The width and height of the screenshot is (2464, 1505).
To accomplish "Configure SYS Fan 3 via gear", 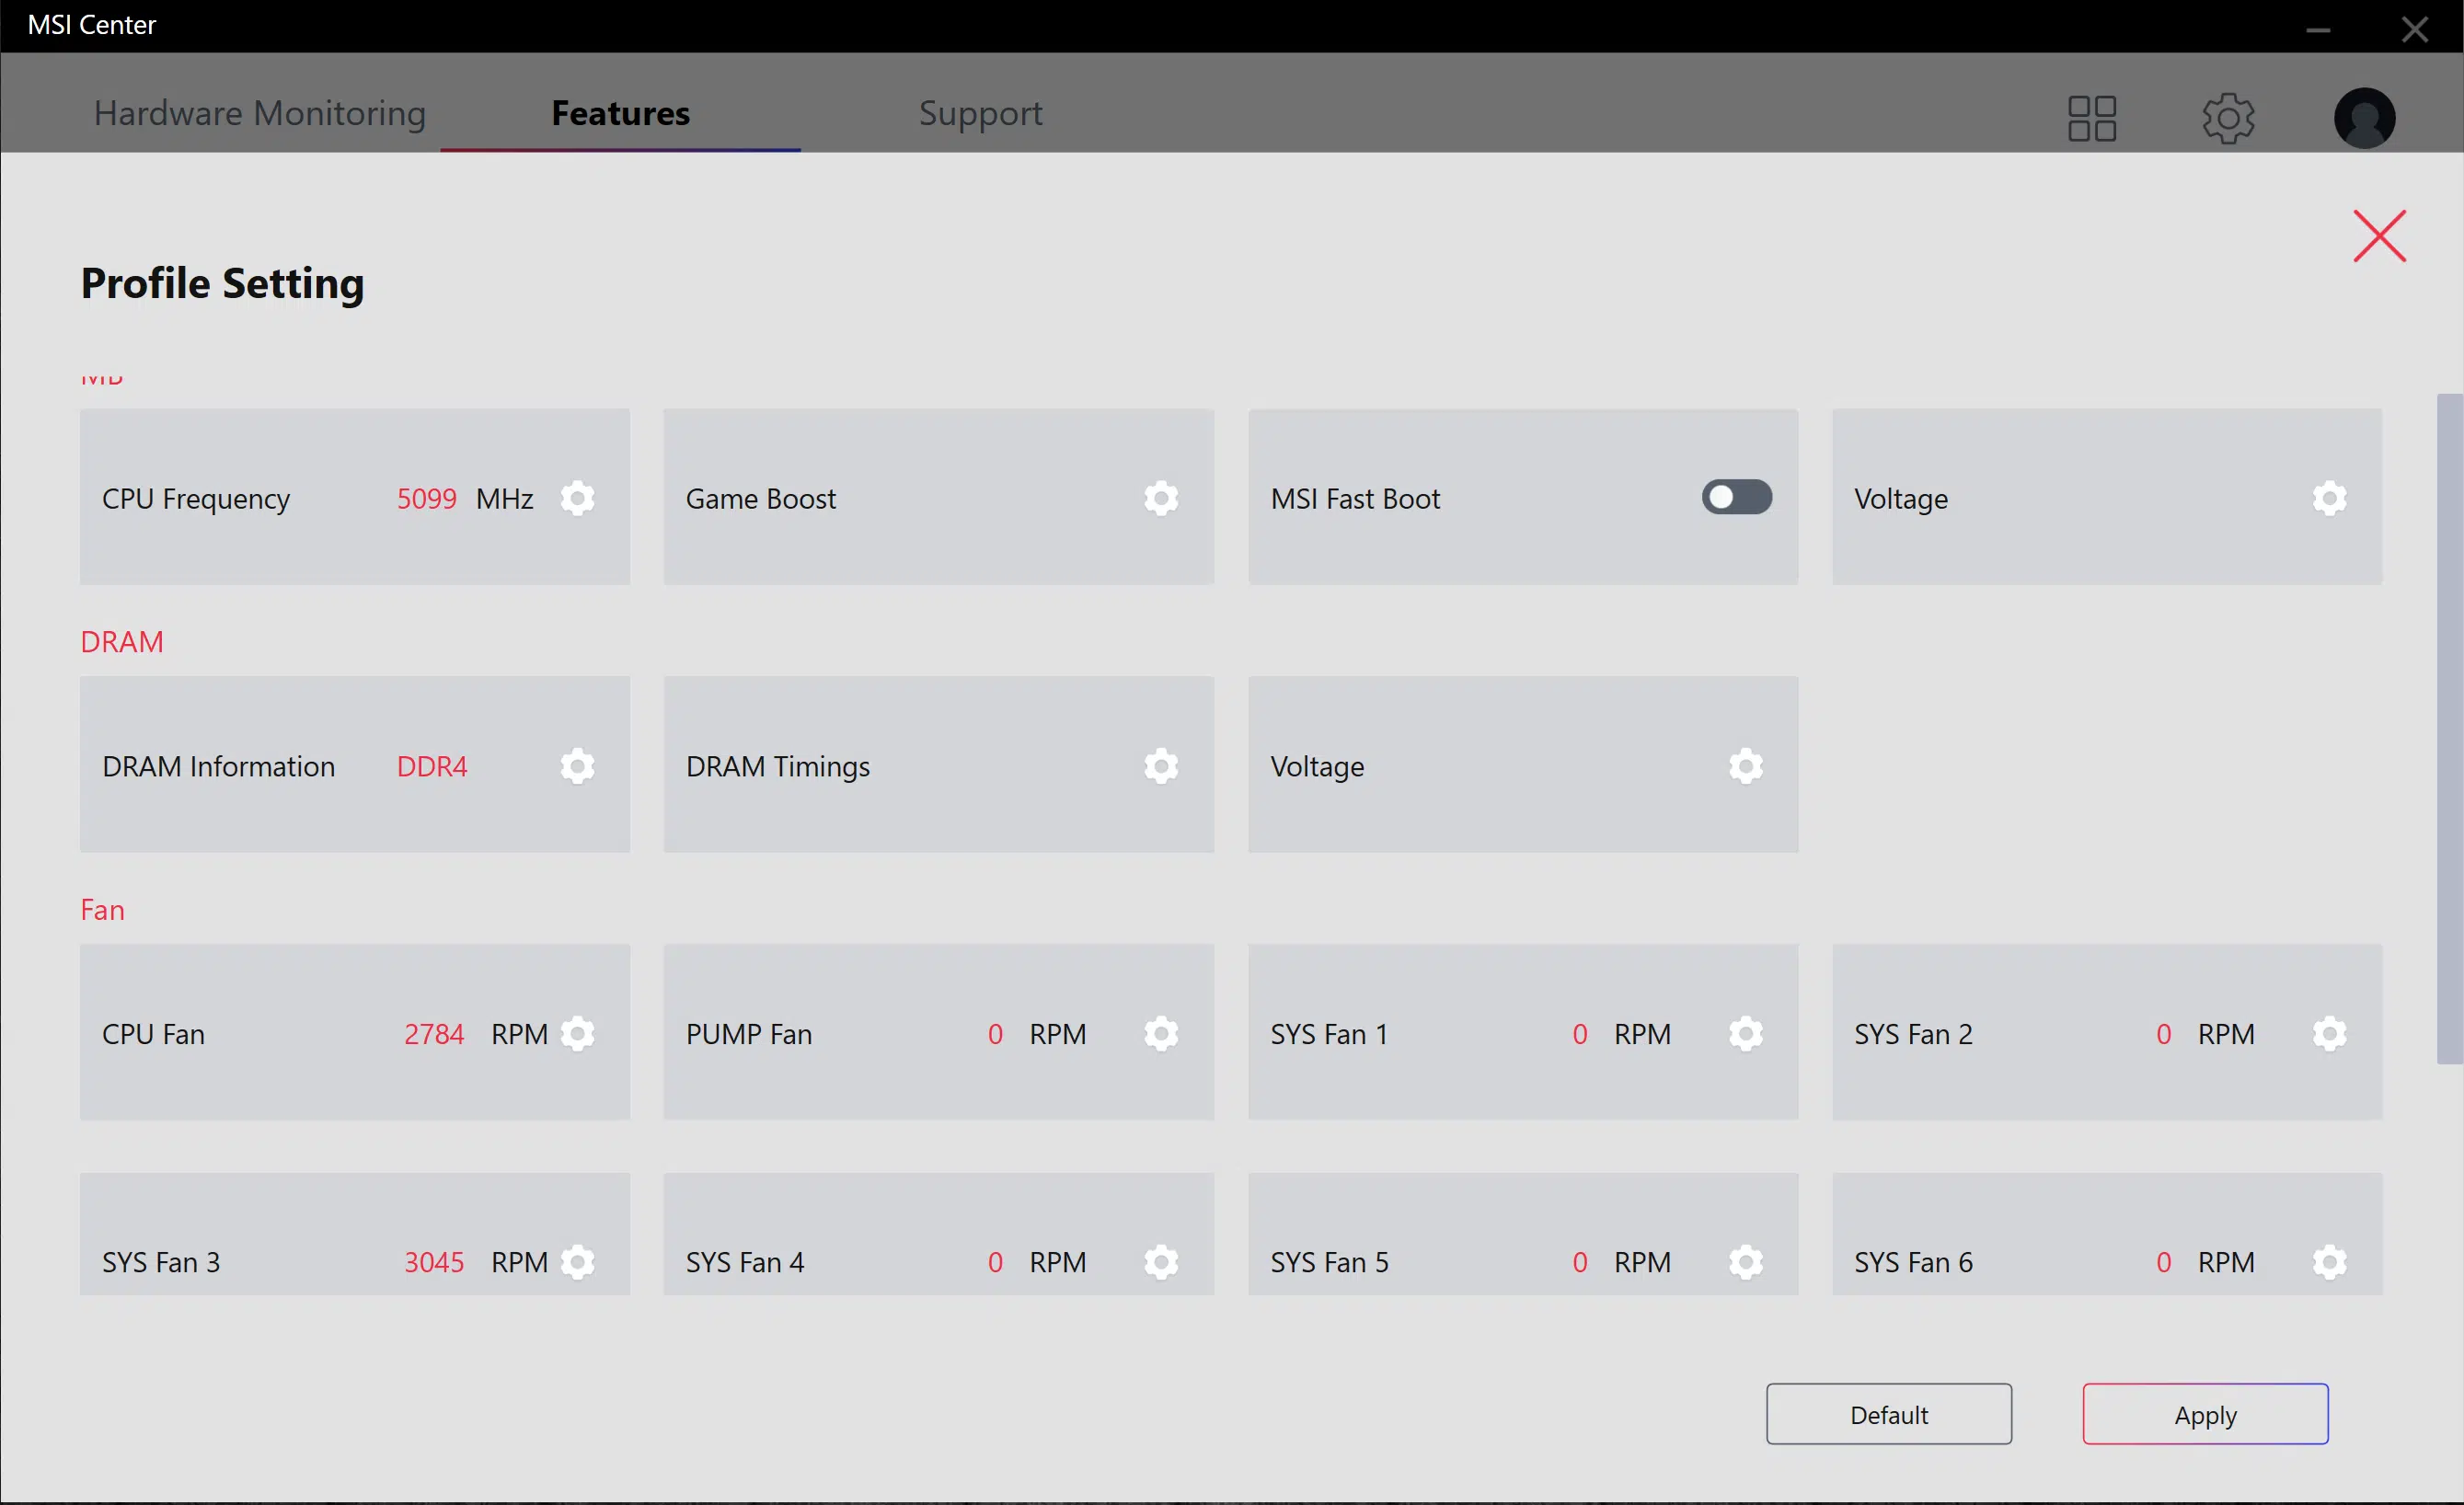I will (x=577, y=1262).
